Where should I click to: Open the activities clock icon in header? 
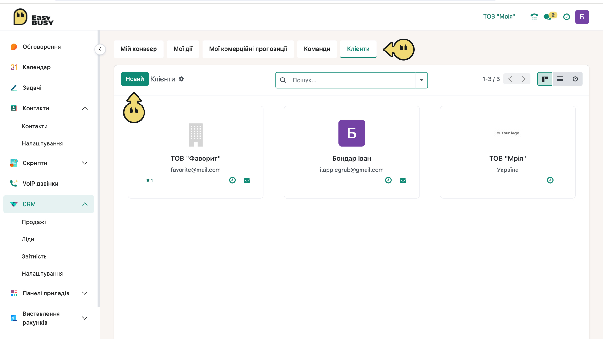pyautogui.click(x=567, y=17)
